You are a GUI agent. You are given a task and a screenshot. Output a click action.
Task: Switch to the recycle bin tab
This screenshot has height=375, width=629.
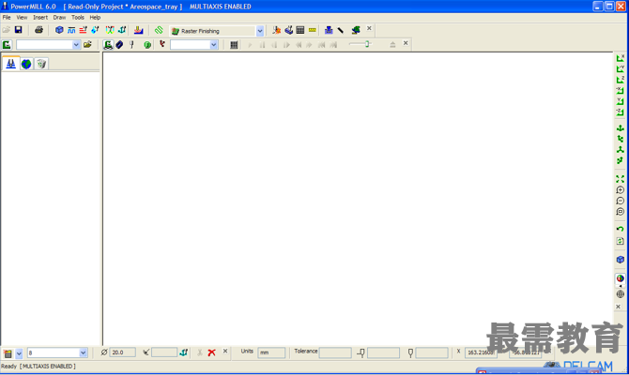click(41, 64)
